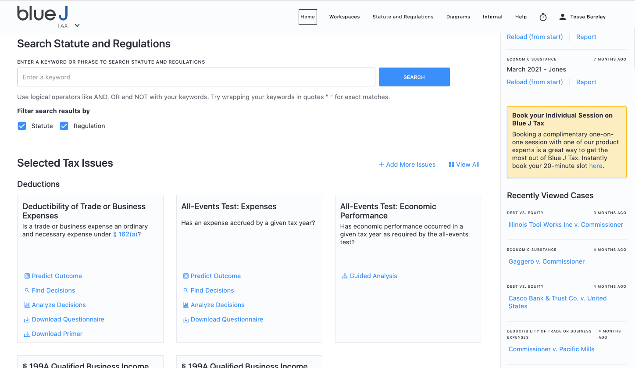Uncheck the Regulation filter checkbox

click(64, 126)
